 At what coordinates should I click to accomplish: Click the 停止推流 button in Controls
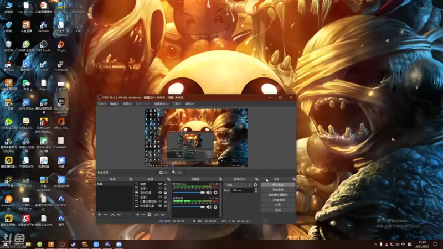point(278,185)
